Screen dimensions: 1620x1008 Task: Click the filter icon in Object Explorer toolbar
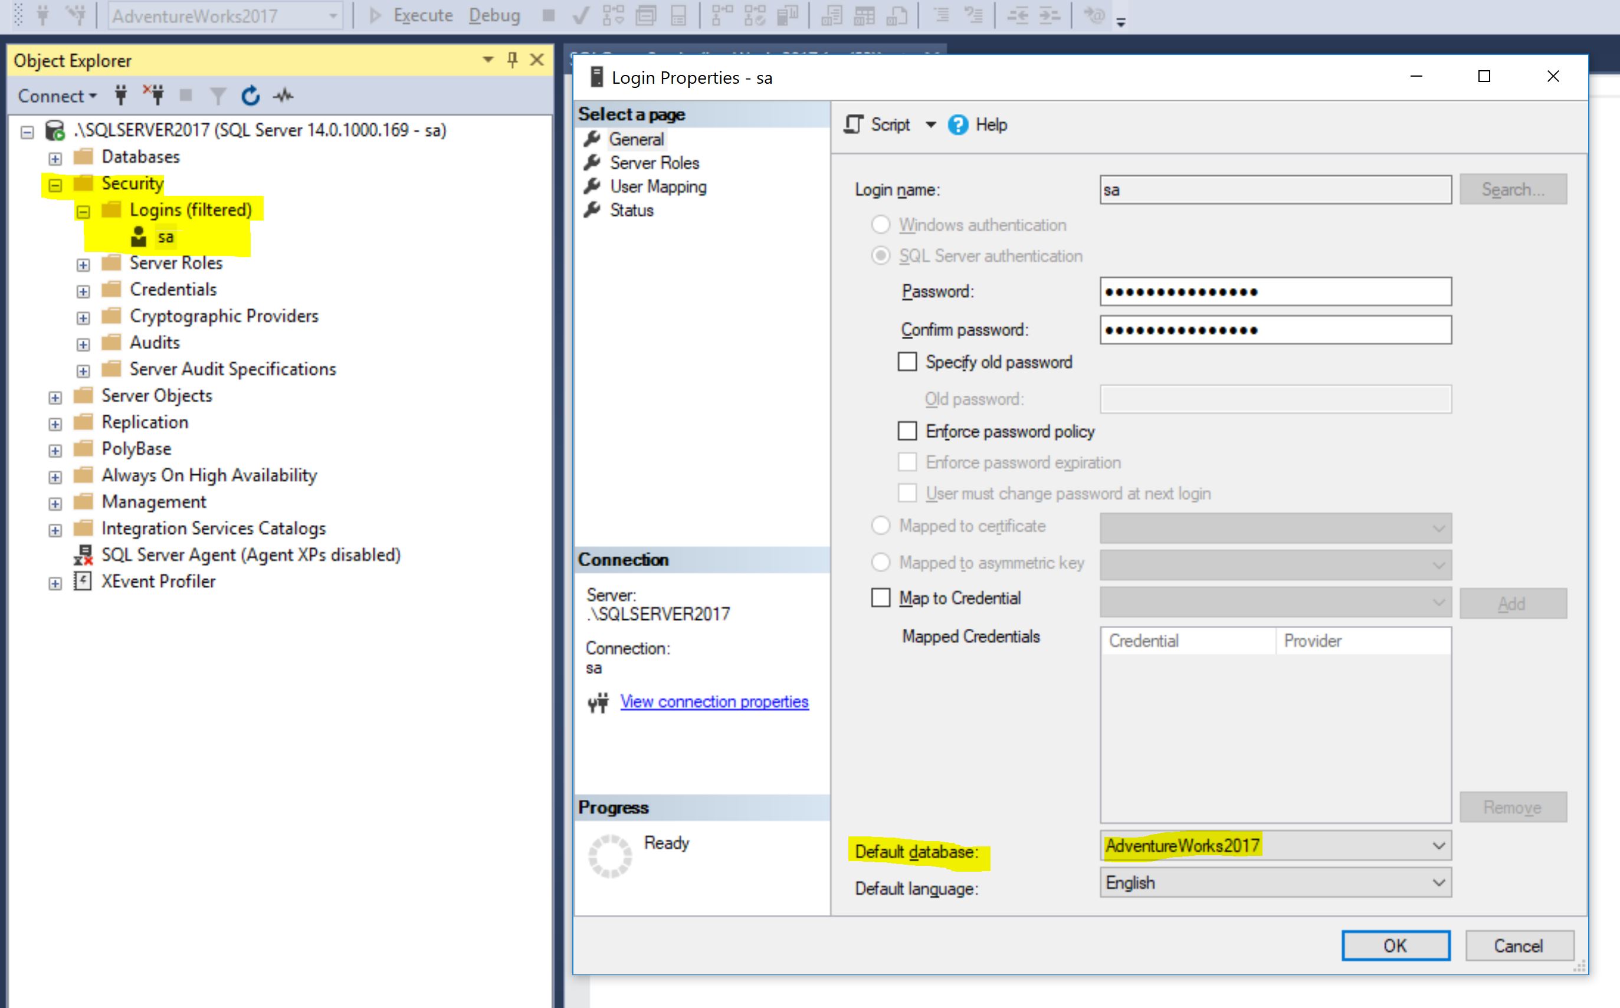tap(217, 96)
